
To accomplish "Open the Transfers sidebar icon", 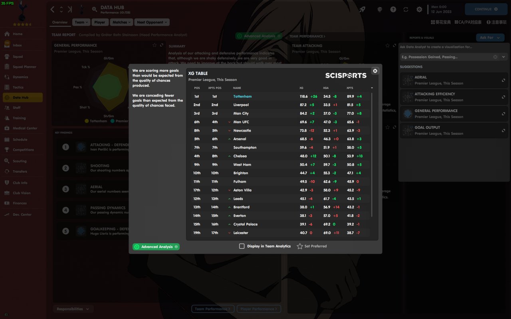I will click(x=7, y=171).
